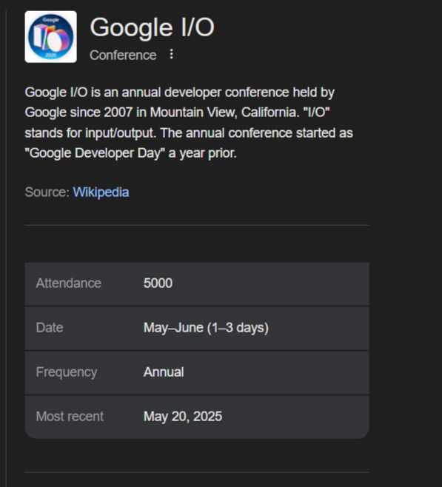442x487 pixels.
Task: Click the "input/output" phrase in description
Action: click(121, 133)
